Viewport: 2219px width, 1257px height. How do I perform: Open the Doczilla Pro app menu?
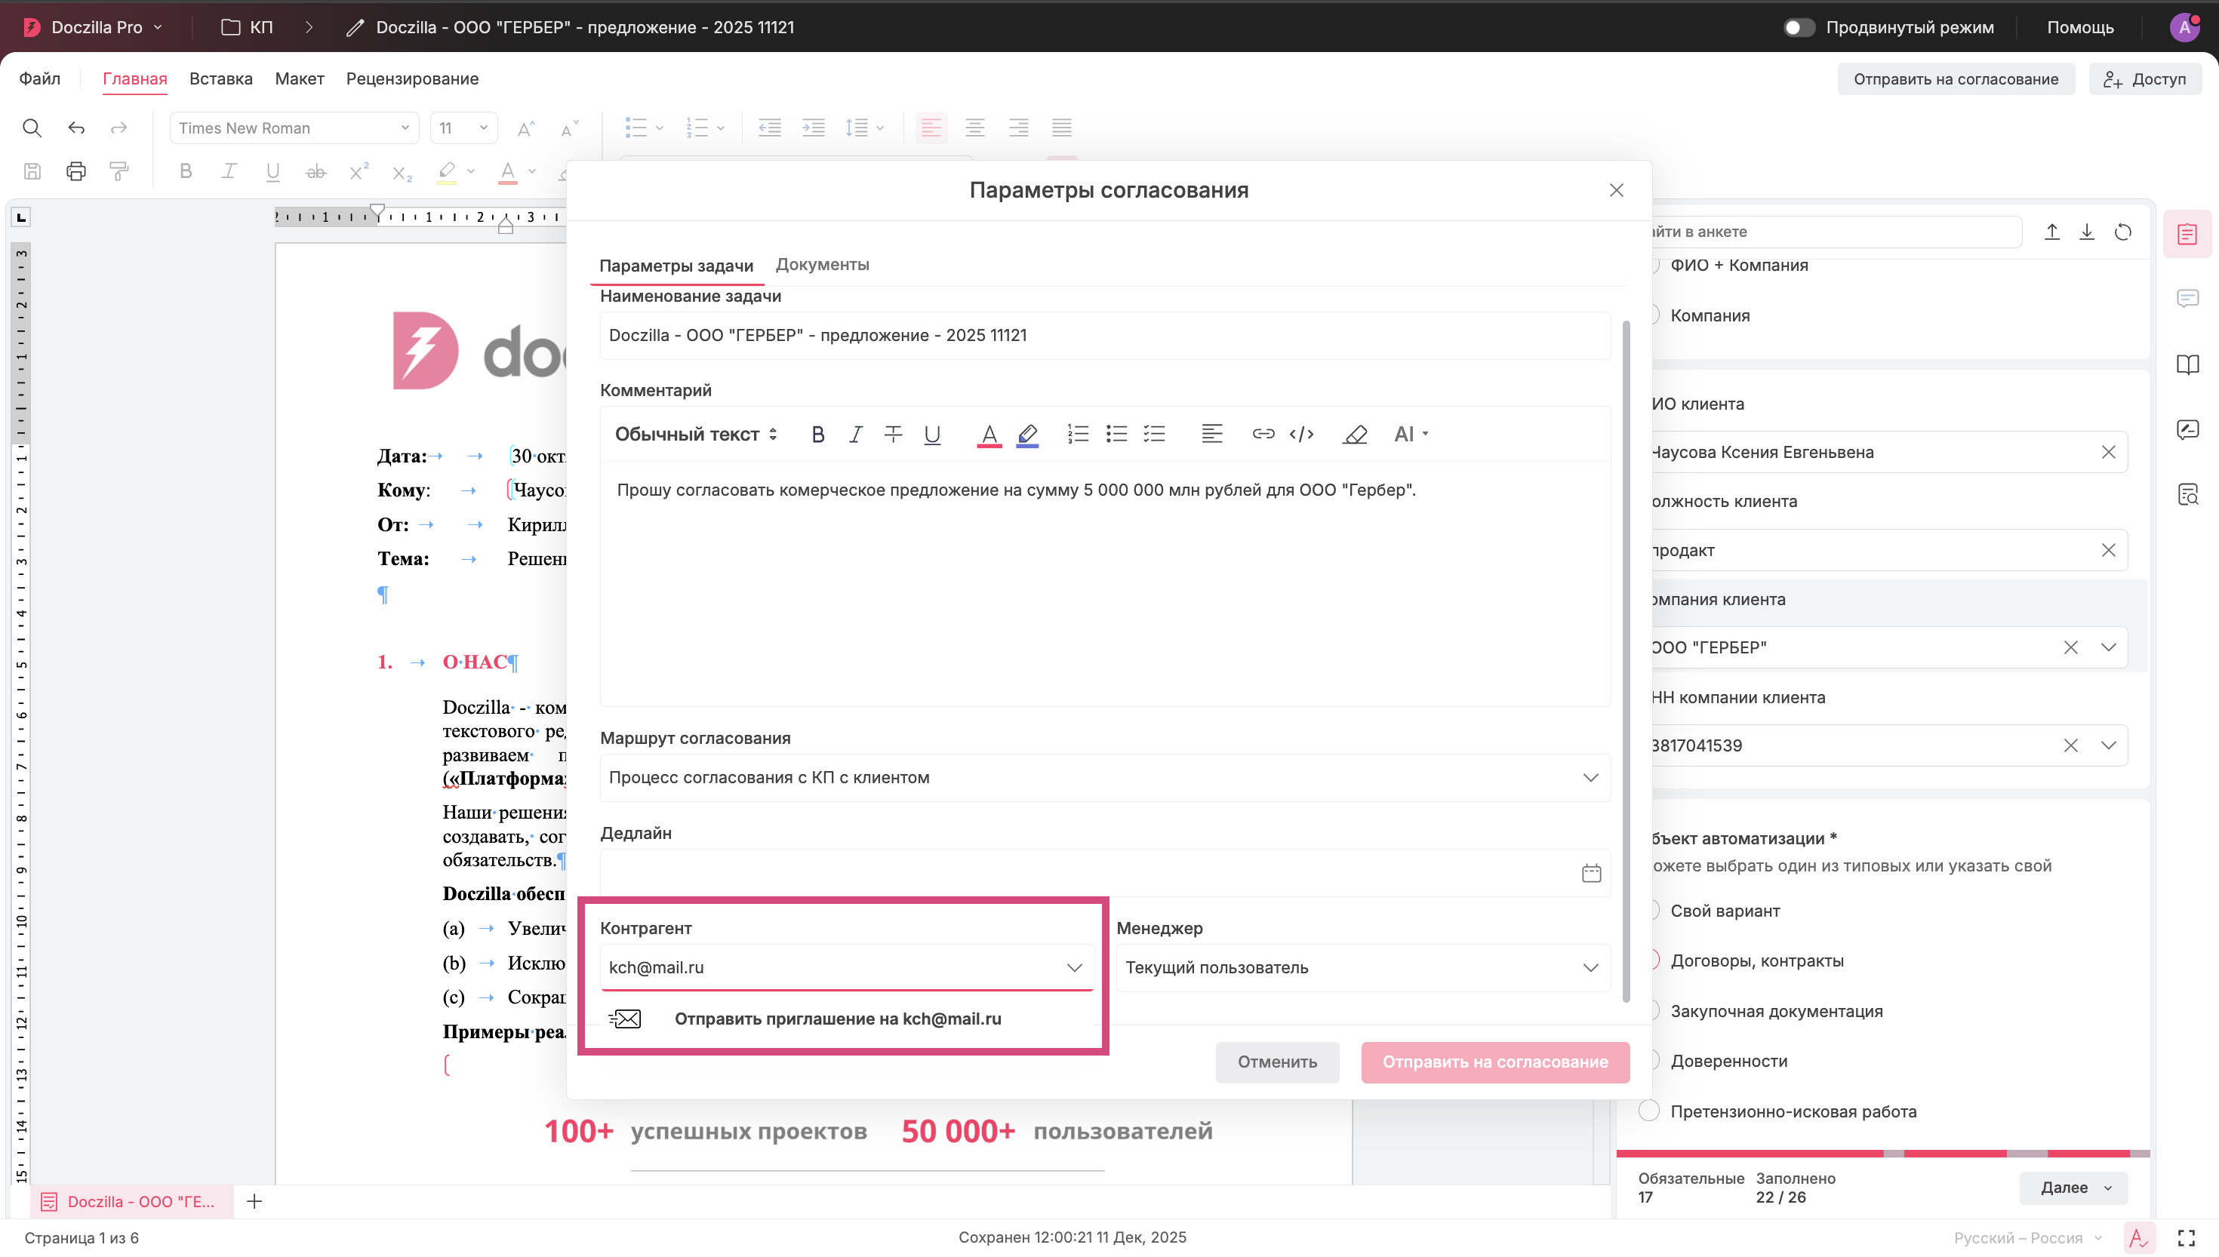pos(94,28)
